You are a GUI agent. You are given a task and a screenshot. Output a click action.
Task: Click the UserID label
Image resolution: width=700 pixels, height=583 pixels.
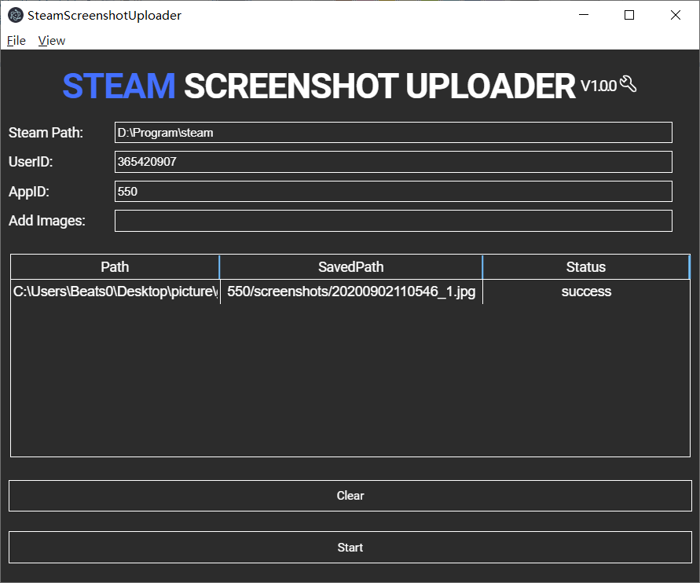click(x=31, y=162)
